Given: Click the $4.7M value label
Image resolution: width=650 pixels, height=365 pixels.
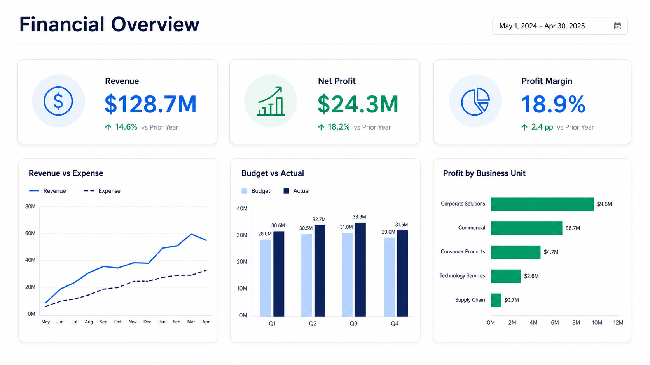Looking at the screenshot, I should point(551,252).
